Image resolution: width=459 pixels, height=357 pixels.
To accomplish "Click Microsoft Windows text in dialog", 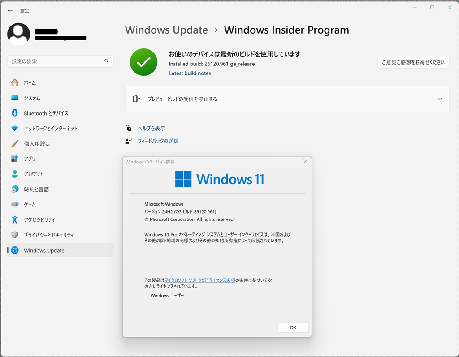I will [x=164, y=204].
